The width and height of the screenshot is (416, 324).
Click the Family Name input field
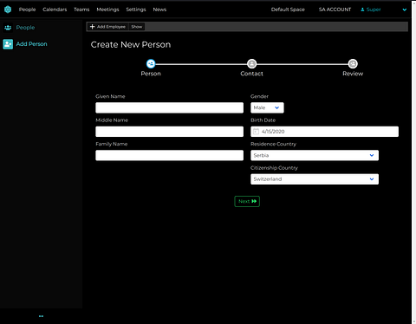pos(169,155)
